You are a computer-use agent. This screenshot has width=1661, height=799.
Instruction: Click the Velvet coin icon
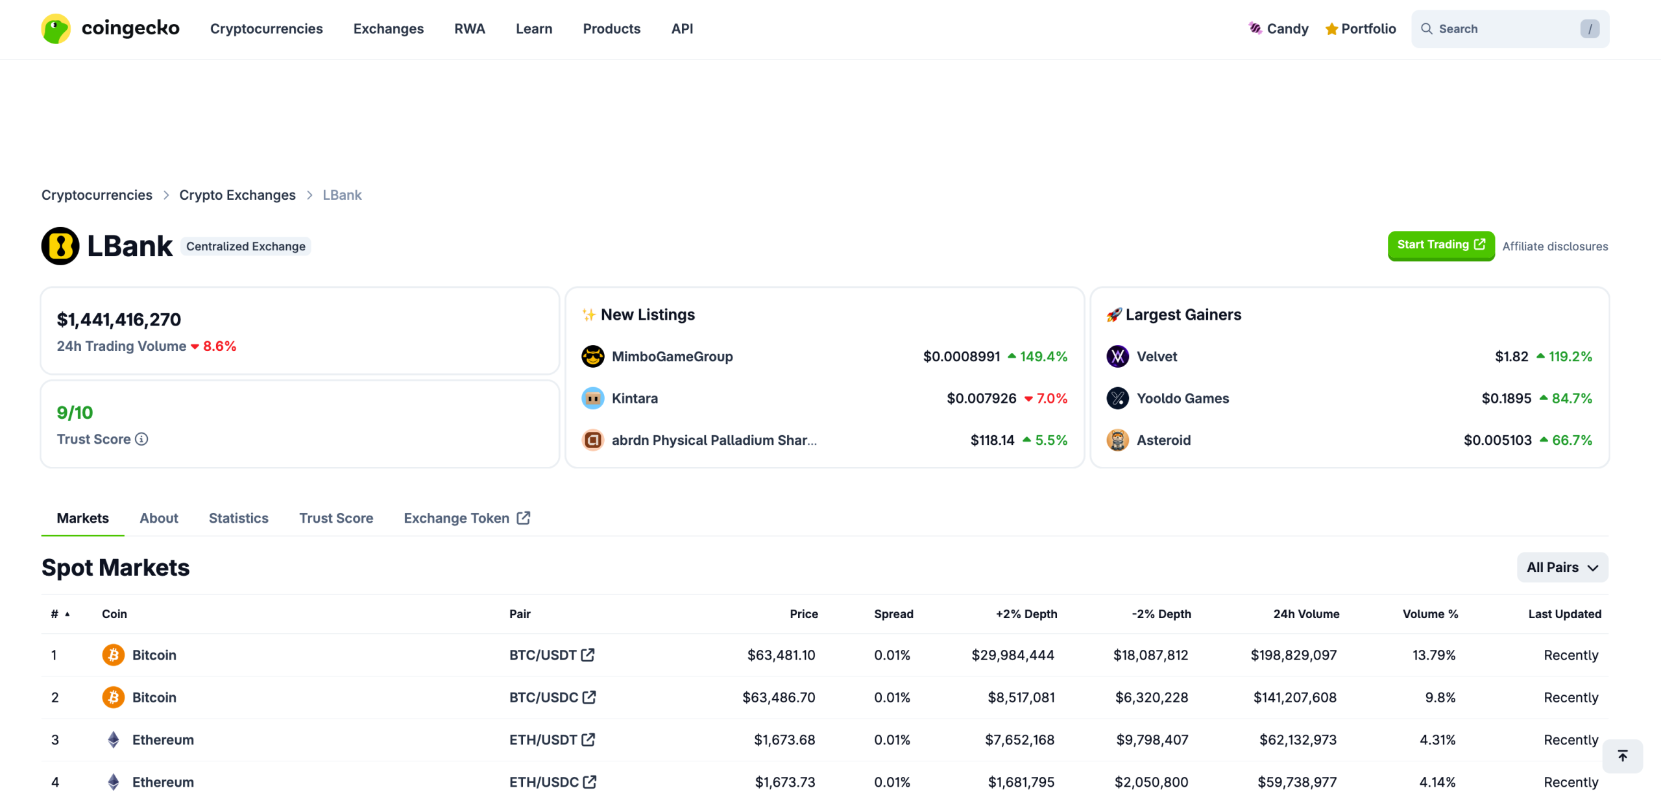1117,357
